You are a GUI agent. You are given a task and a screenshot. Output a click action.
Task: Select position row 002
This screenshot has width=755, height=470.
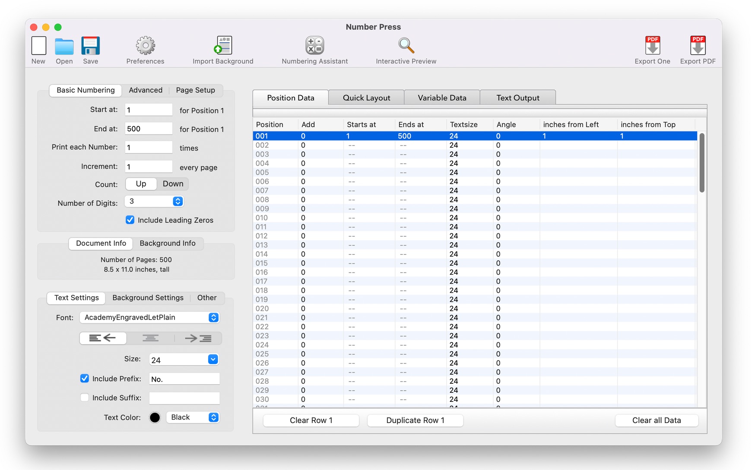(475, 145)
